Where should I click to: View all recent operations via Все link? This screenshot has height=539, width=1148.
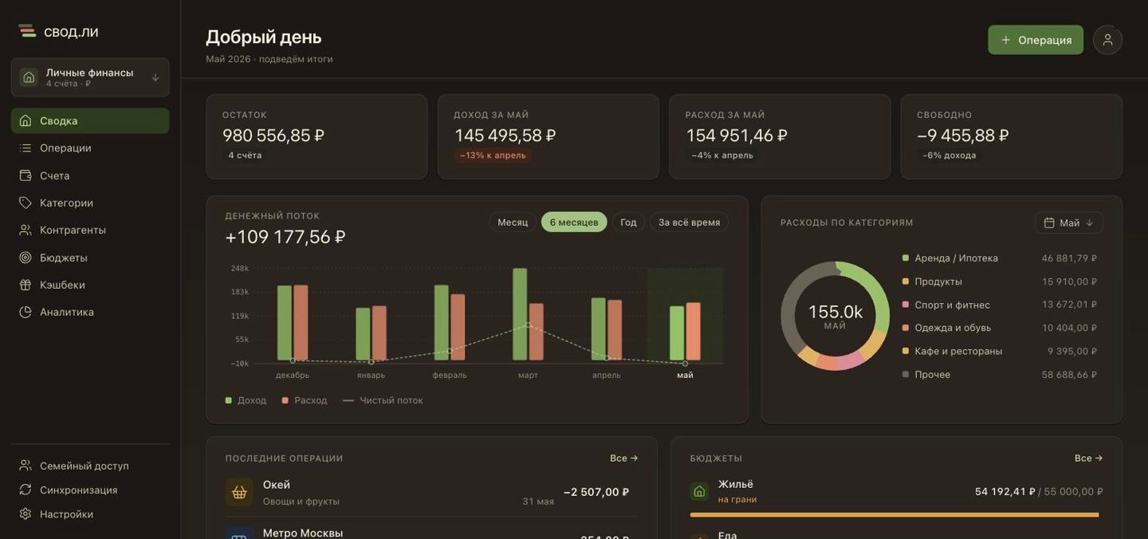624,458
